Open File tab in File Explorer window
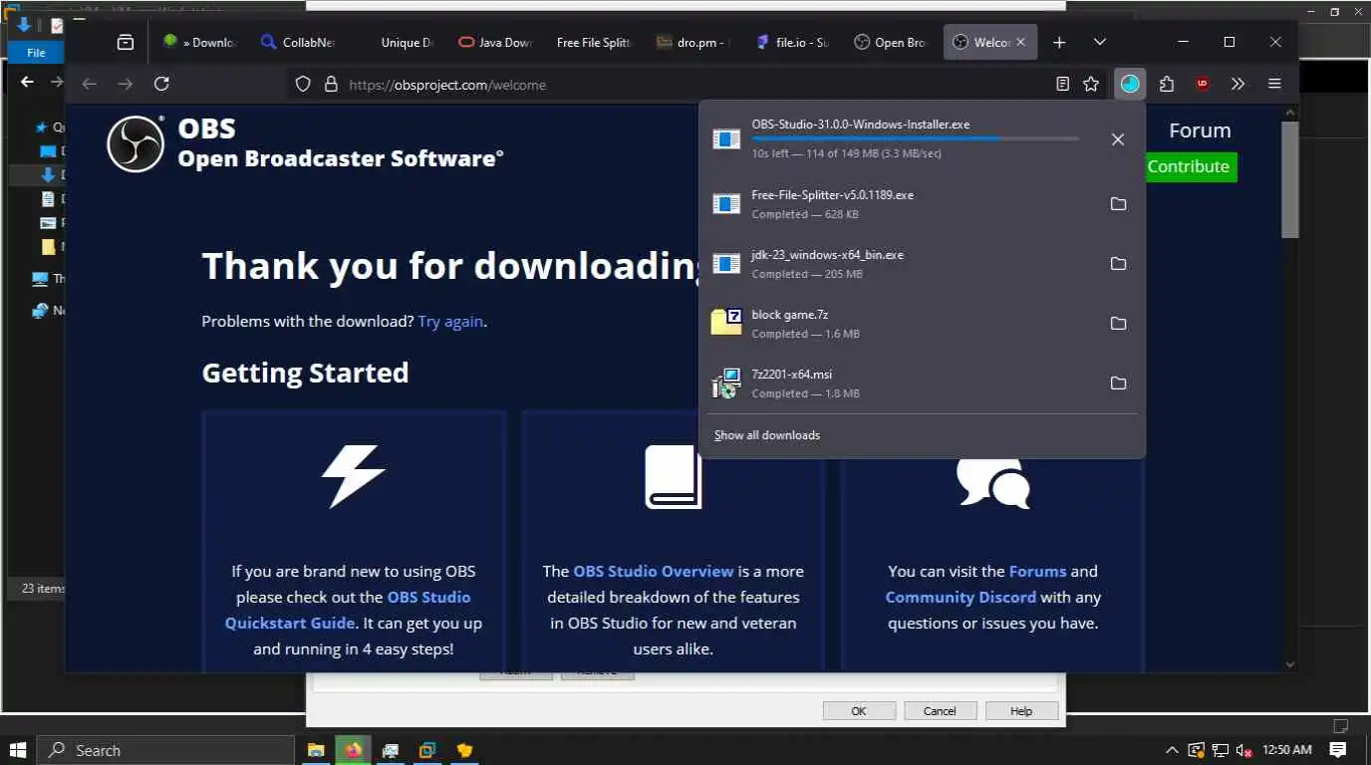Image resolution: width=1371 pixels, height=765 pixels. pyautogui.click(x=36, y=53)
